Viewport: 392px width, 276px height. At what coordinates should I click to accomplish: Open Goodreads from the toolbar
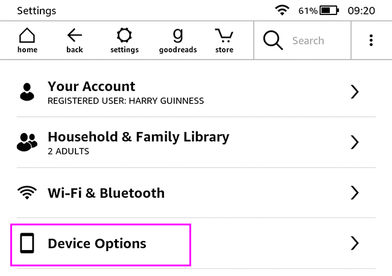click(177, 40)
